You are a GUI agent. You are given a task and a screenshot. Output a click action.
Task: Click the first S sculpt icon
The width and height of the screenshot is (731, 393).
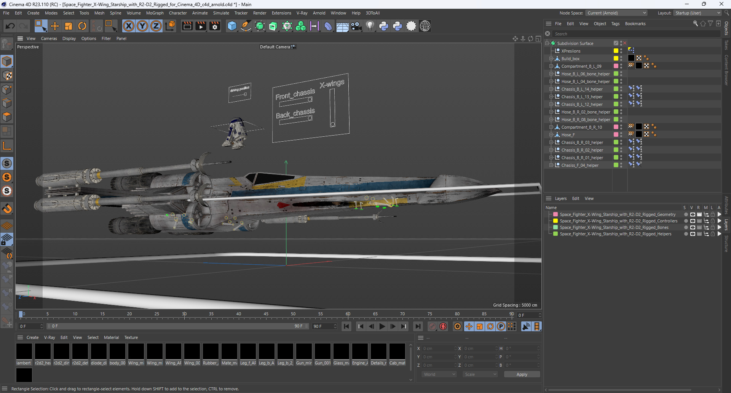coord(7,163)
